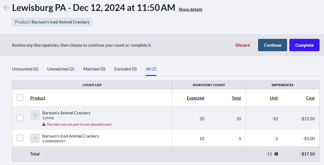Click the INVENTORY COUNT group header
Viewport: 324px width, 165px height.
[209, 85]
